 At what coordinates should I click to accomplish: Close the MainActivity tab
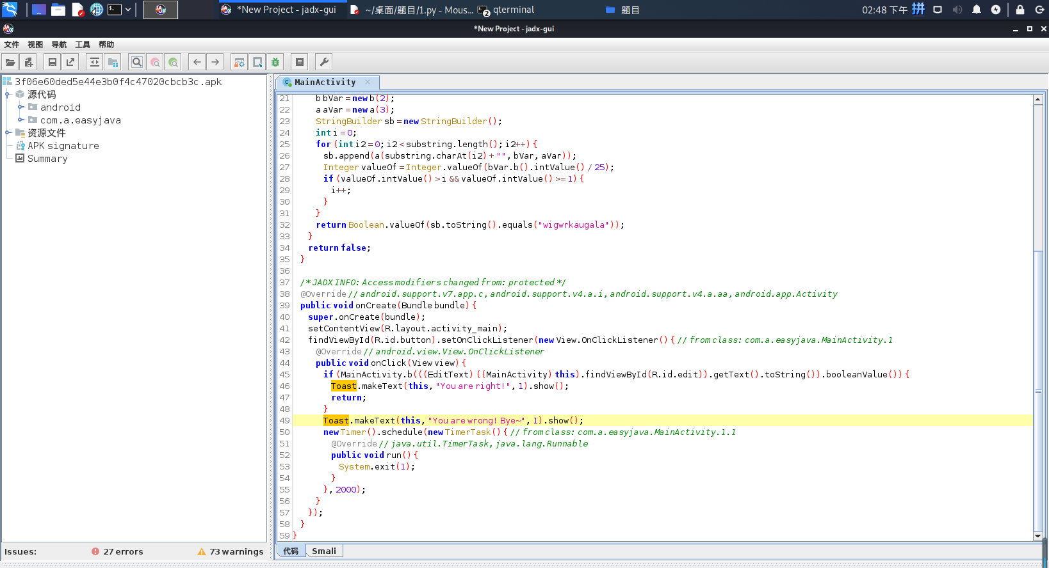click(368, 82)
